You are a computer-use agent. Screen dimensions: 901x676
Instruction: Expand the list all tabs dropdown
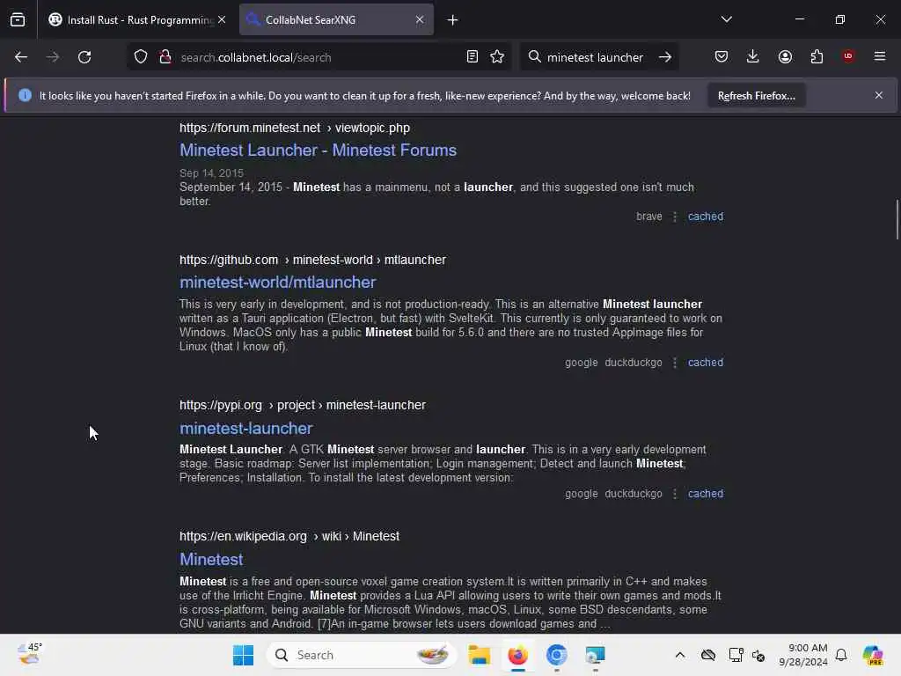tap(726, 20)
